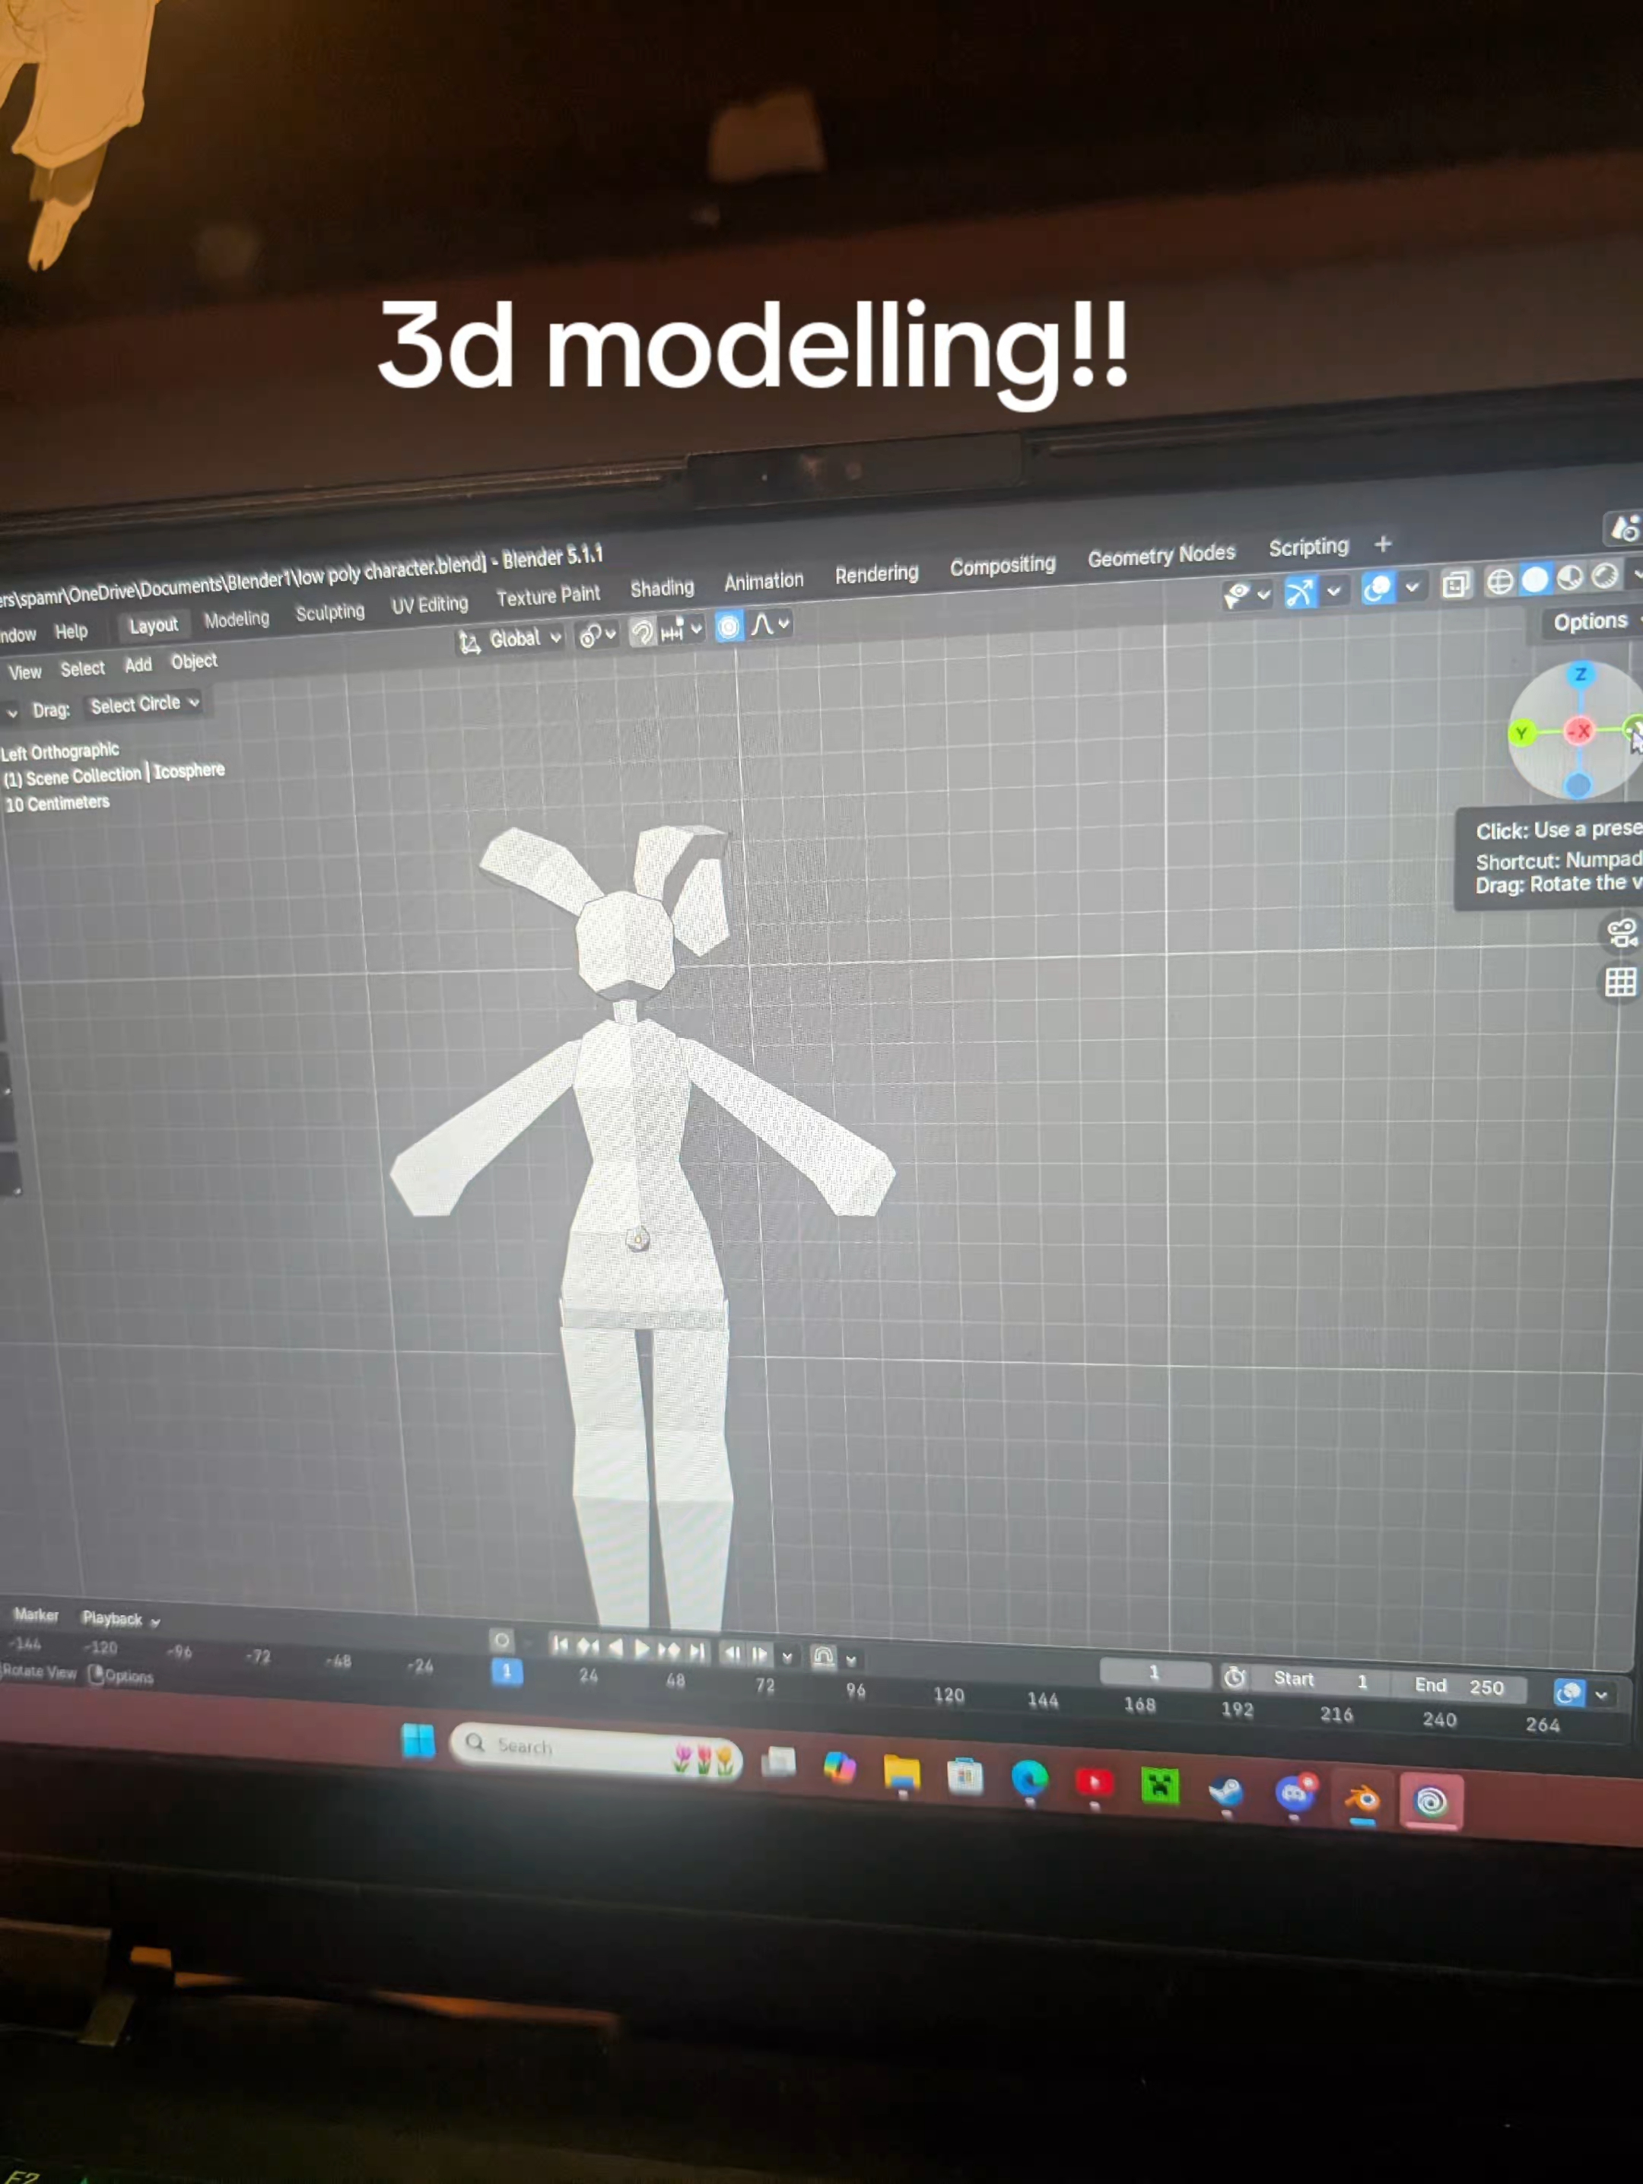Switch to orthographic grid view icon
Screen dimensions: 1643x2184
pos(1620,982)
